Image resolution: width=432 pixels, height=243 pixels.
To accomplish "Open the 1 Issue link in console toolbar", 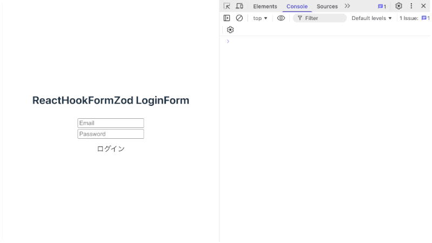I will tap(414, 18).
